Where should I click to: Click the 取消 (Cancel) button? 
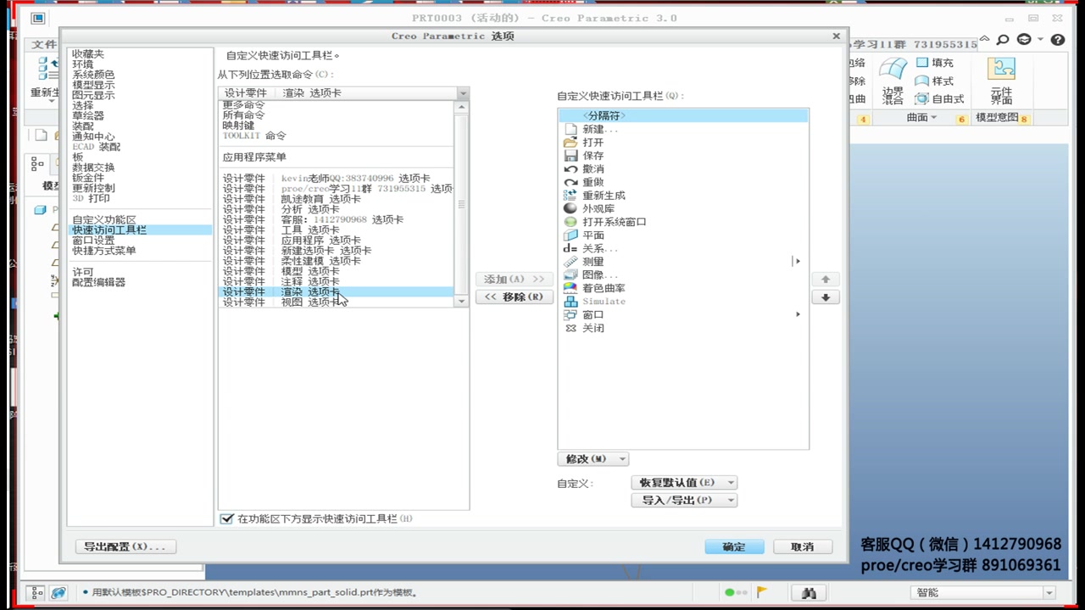pos(803,547)
